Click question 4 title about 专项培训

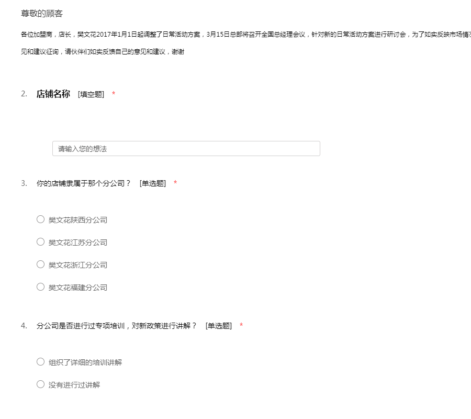click(x=116, y=326)
